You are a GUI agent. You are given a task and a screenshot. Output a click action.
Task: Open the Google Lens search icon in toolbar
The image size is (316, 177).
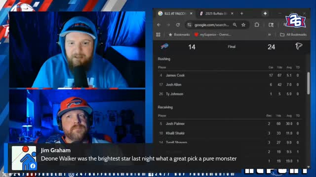pyautogui.click(x=271, y=25)
